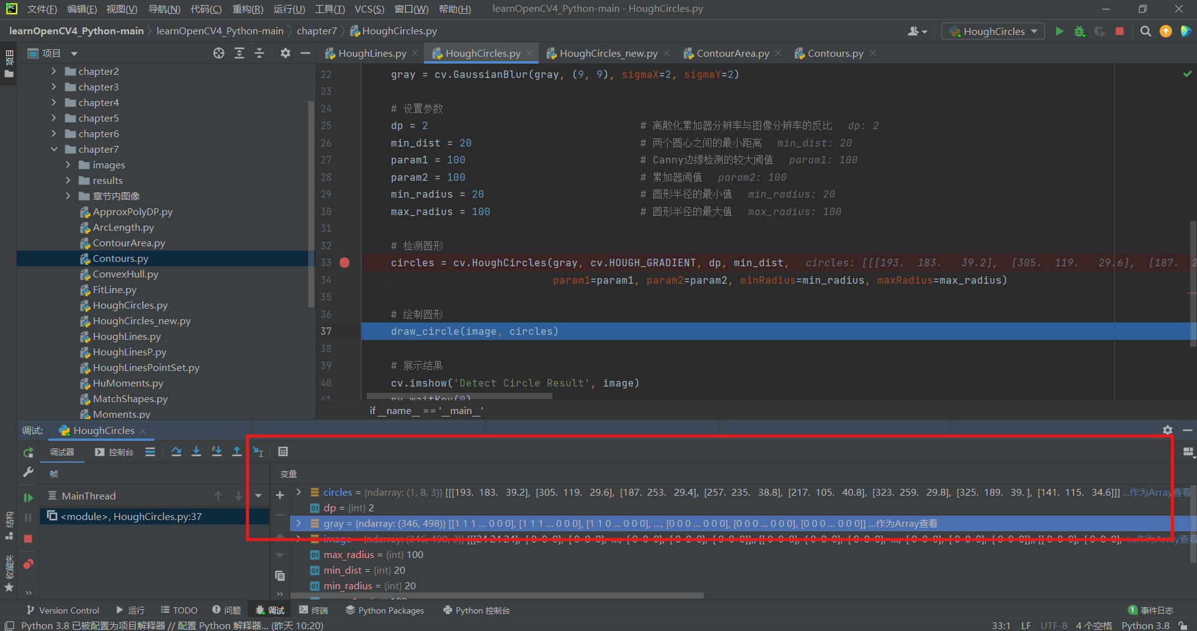The height and width of the screenshot is (631, 1197).
Task: Pause the running program in the debugger
Action: (x=28, y=517)
